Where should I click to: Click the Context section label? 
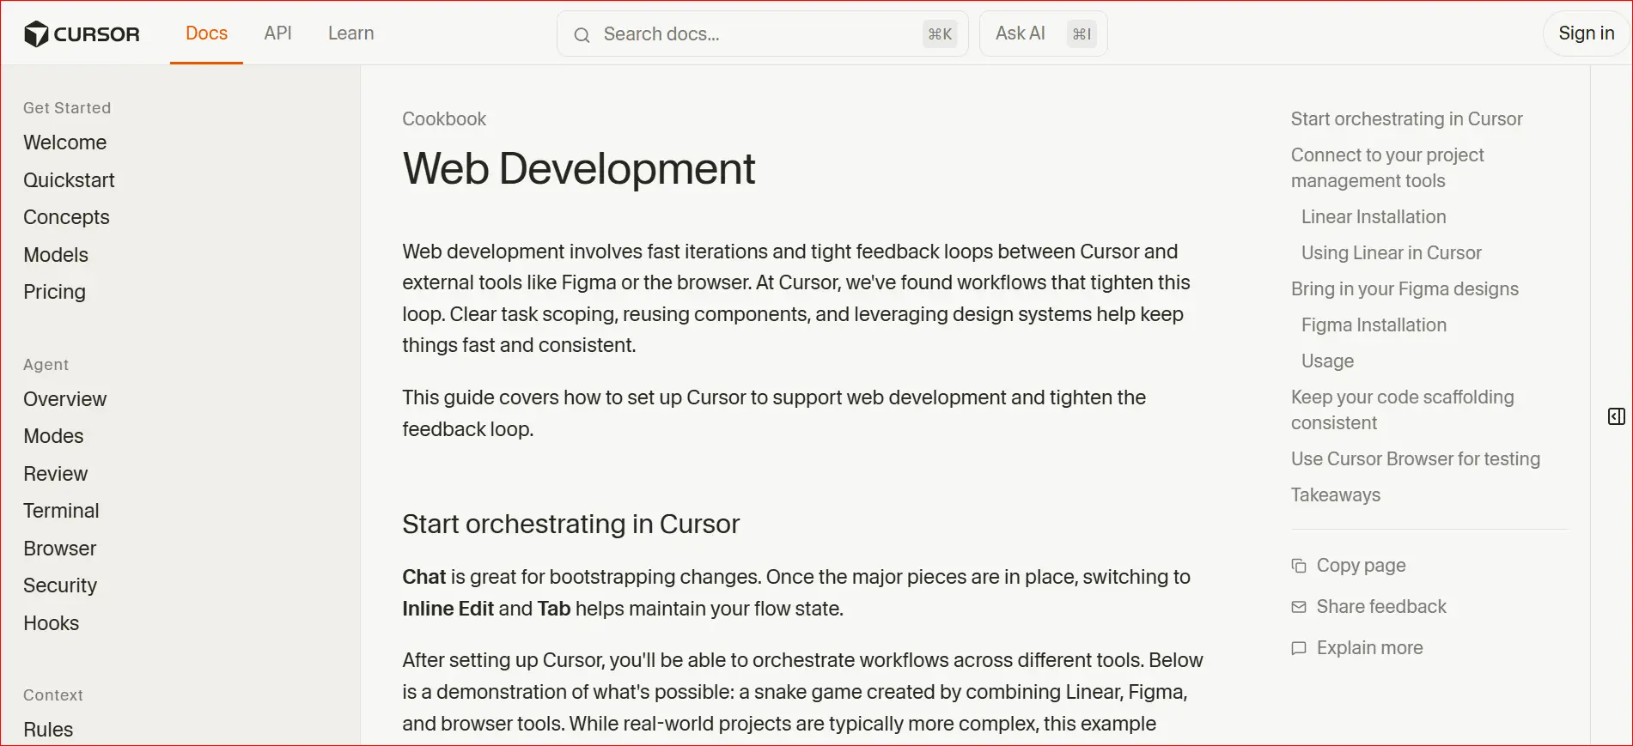pos(53,695)
